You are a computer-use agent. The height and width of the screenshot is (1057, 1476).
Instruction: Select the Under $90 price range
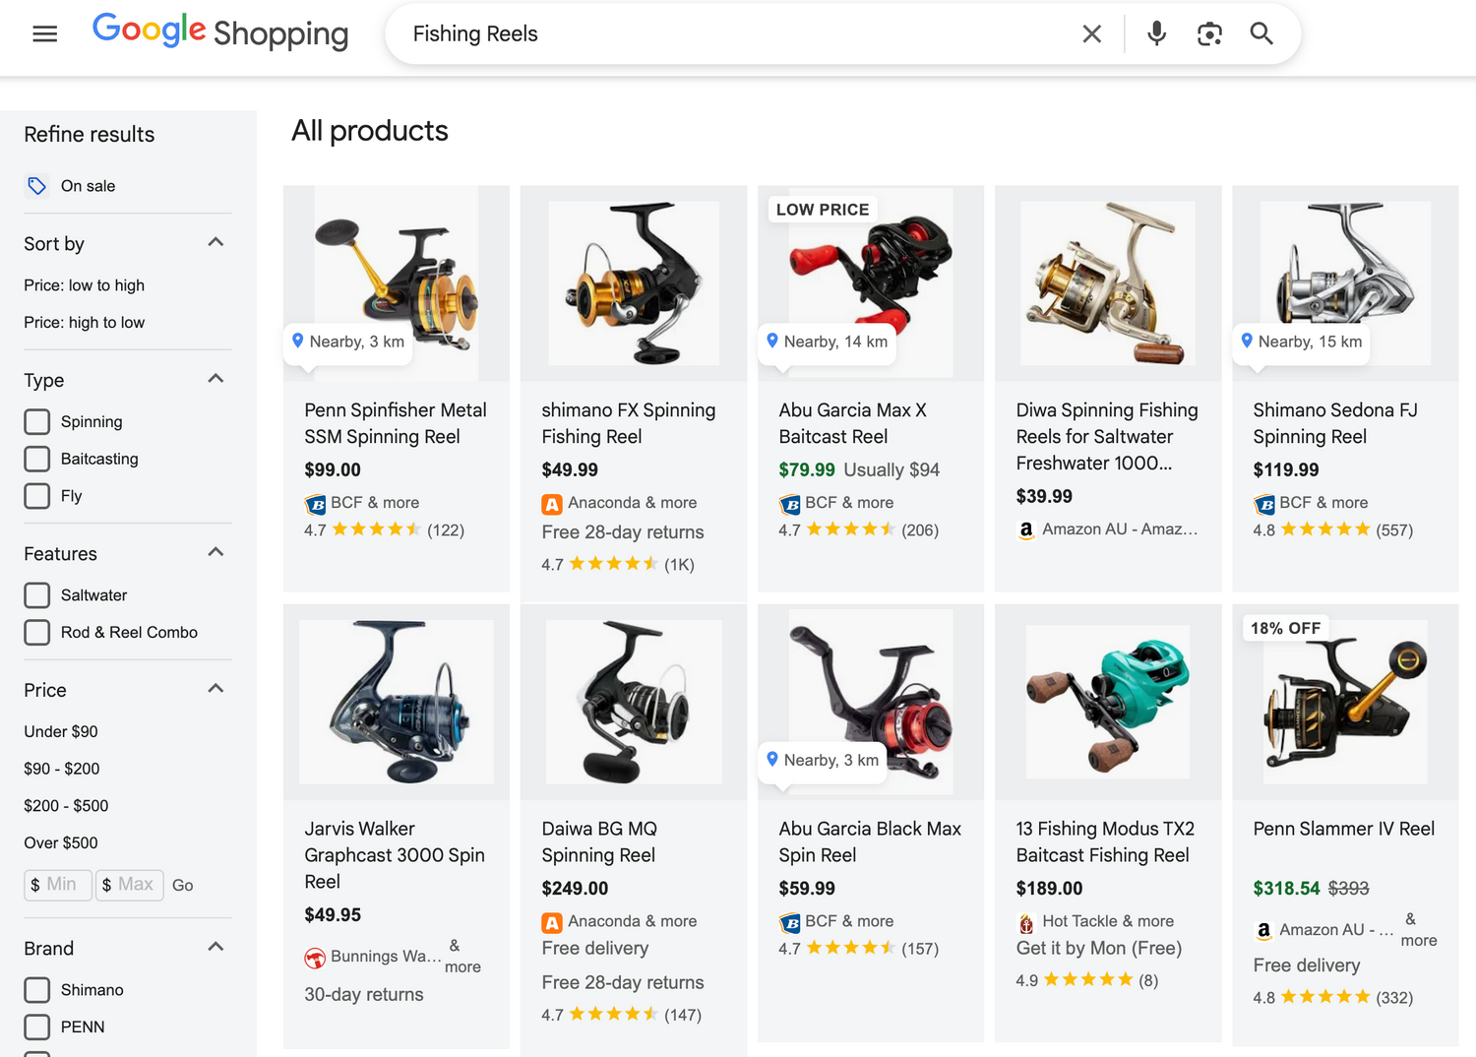[x=61, y=731]
